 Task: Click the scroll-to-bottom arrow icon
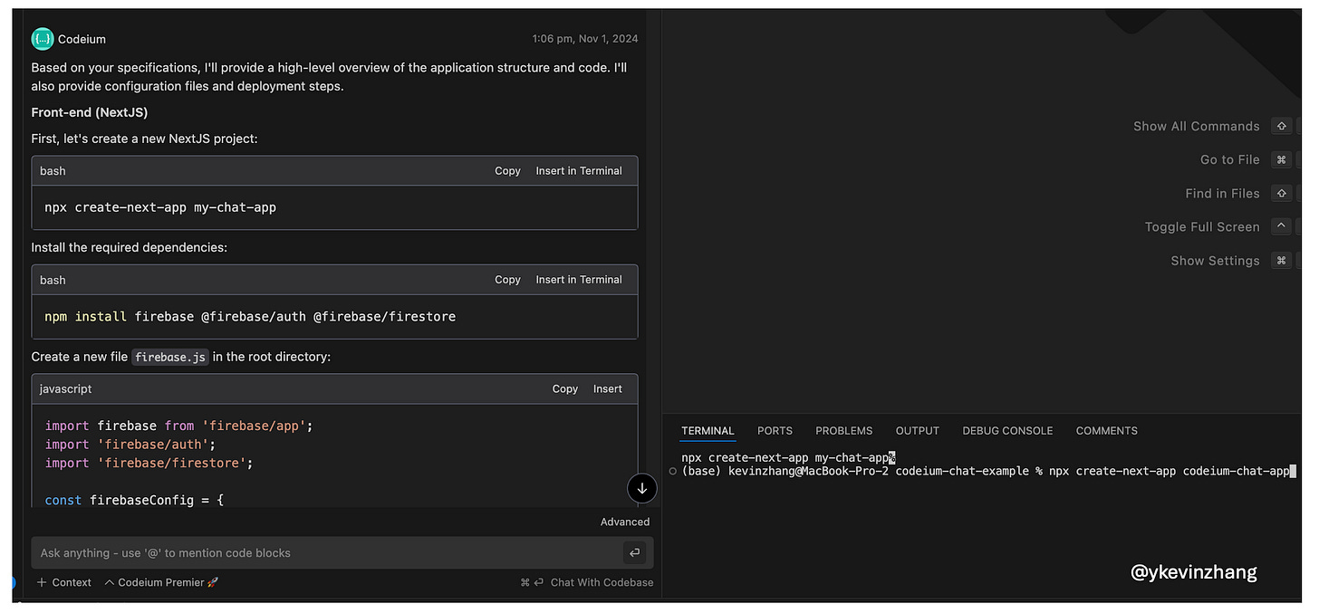(642, 488)
